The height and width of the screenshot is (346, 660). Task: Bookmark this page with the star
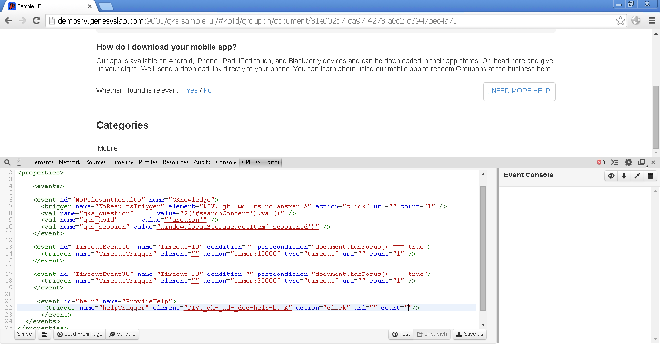620,21
